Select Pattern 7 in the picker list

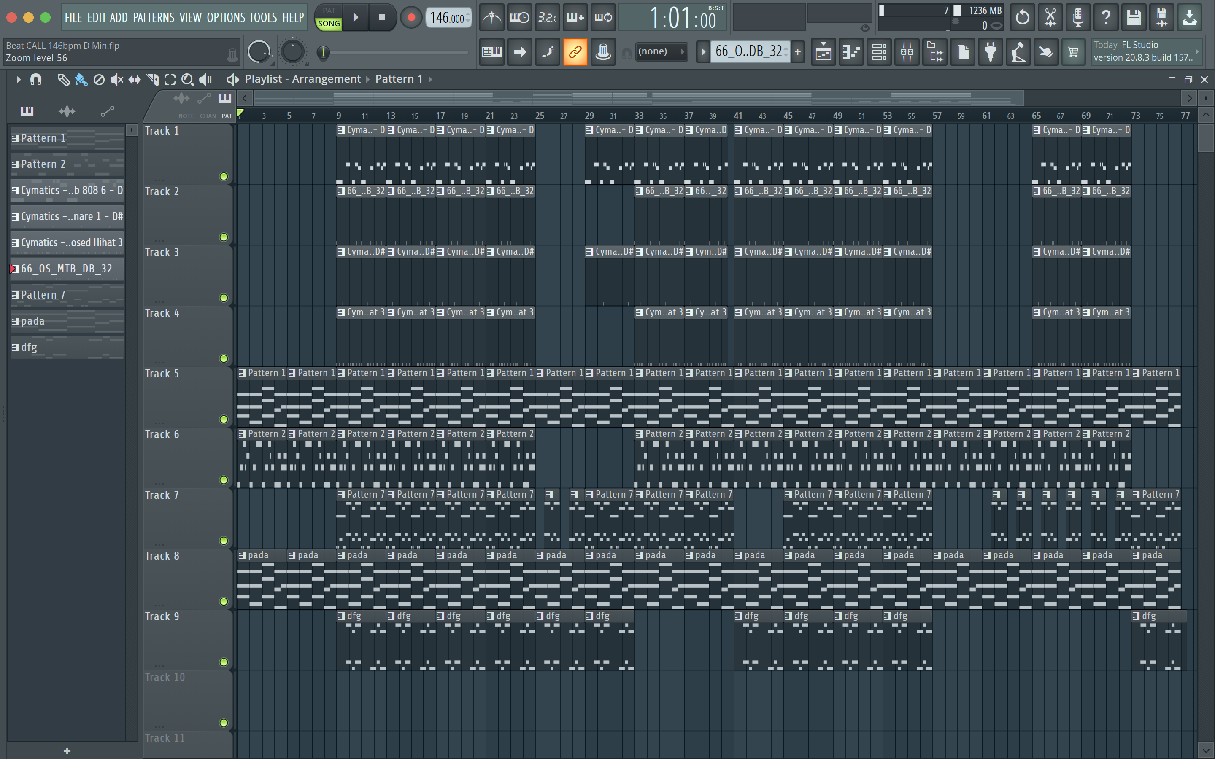coord(67,295)
